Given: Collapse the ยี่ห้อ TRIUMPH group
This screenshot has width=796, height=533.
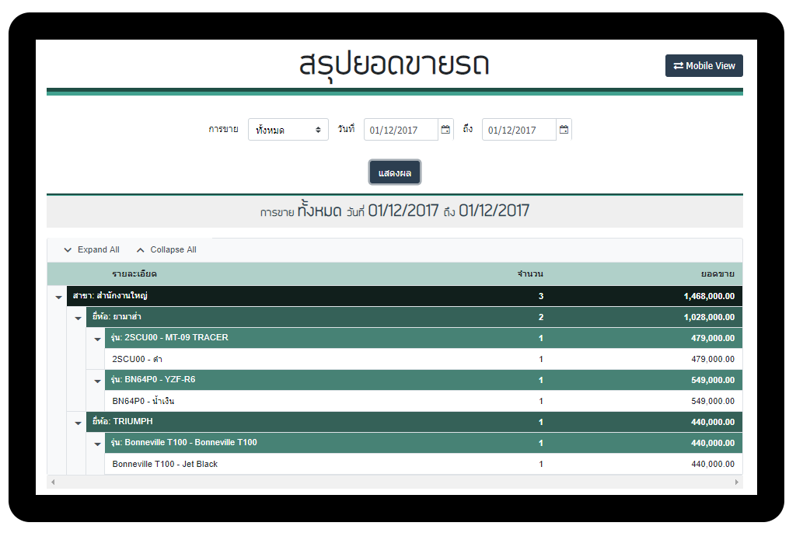Looking at the screenshot, I should (78, 423).
